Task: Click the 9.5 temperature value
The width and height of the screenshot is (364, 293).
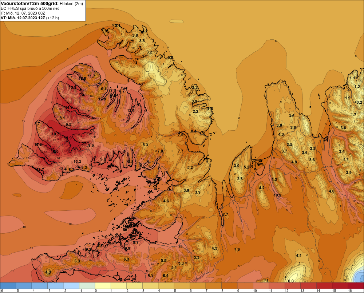Action: [68, 124]
